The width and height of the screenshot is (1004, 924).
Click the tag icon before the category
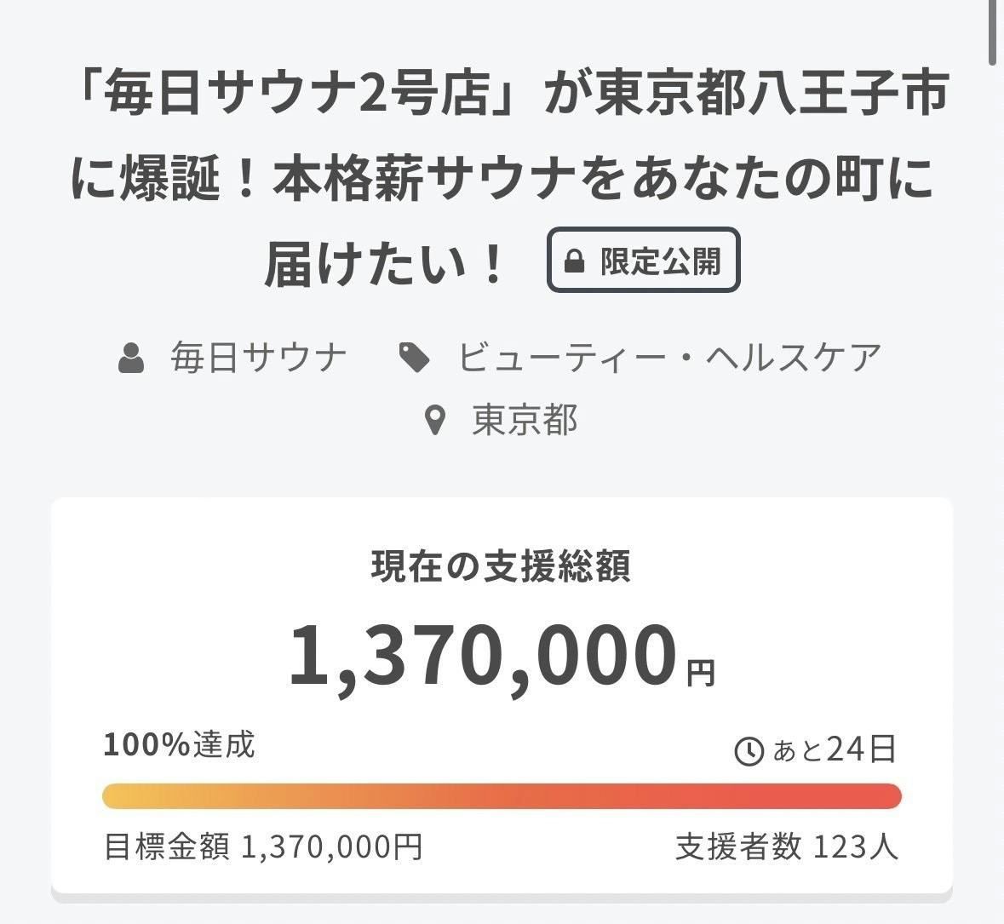(415, 358)
